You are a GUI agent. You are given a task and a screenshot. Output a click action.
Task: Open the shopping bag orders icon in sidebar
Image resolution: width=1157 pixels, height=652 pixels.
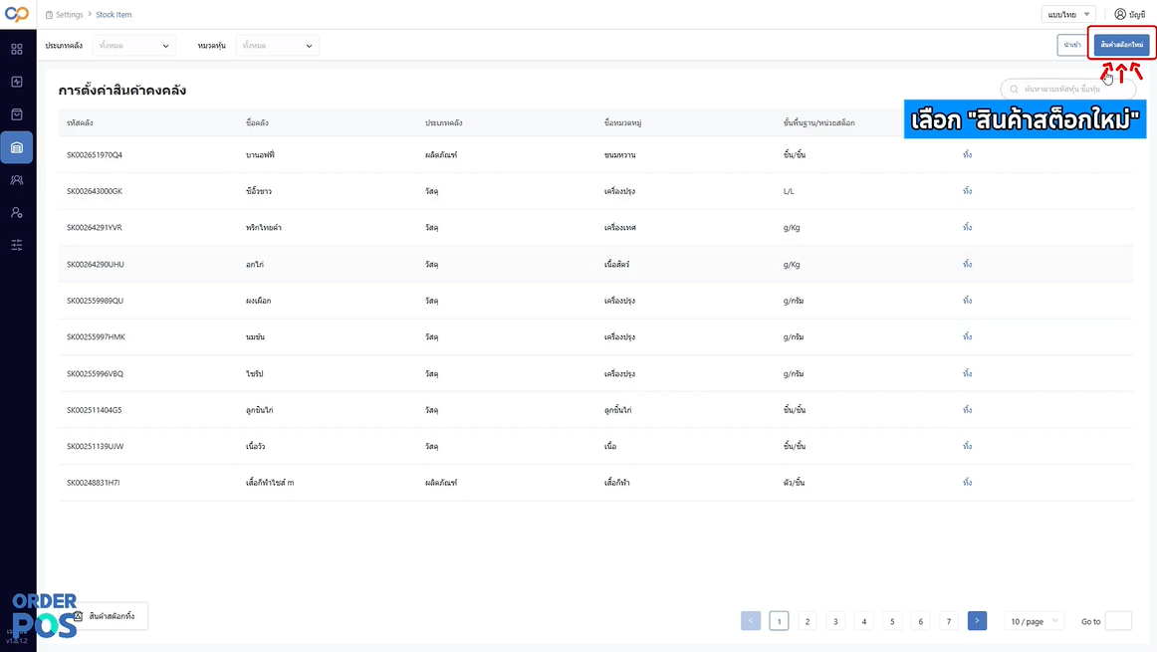[17, 114]
